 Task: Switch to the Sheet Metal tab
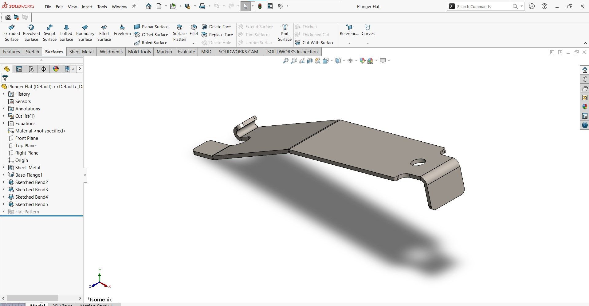pyautogui.click(x=81, y=52)
